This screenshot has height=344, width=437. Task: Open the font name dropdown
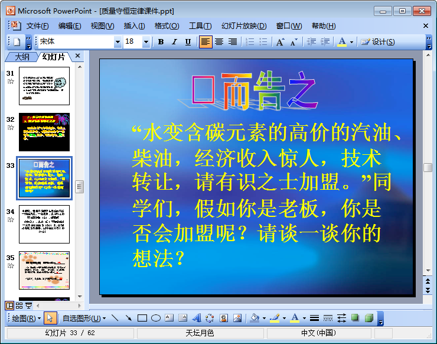pyautogui.click(x=118, y=42)
